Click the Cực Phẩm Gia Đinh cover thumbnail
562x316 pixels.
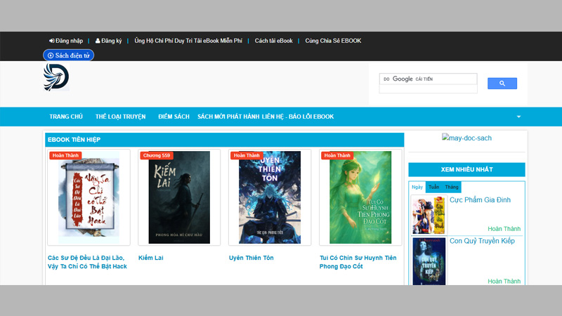point(429,215)
